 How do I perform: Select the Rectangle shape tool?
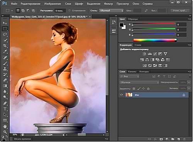pos(5,120)
